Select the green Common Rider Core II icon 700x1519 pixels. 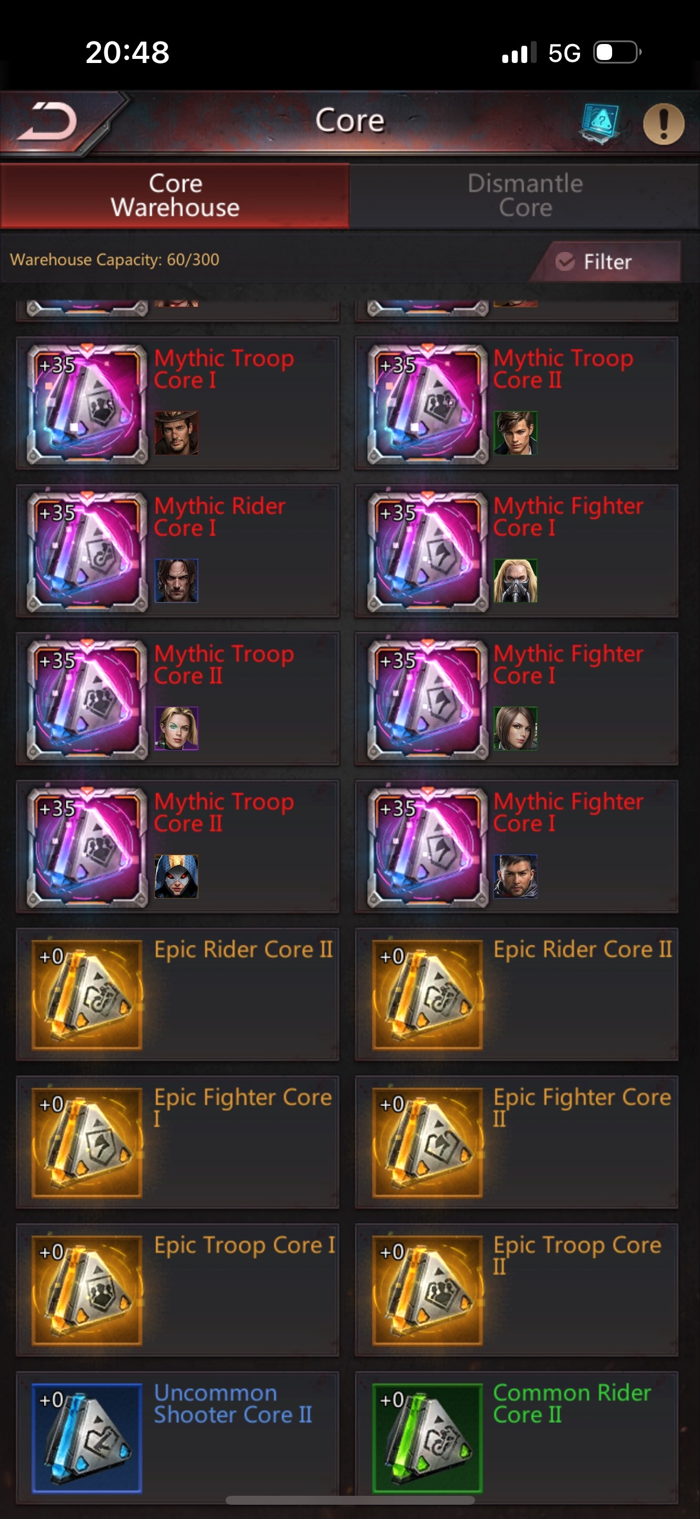coord(427,1438)
